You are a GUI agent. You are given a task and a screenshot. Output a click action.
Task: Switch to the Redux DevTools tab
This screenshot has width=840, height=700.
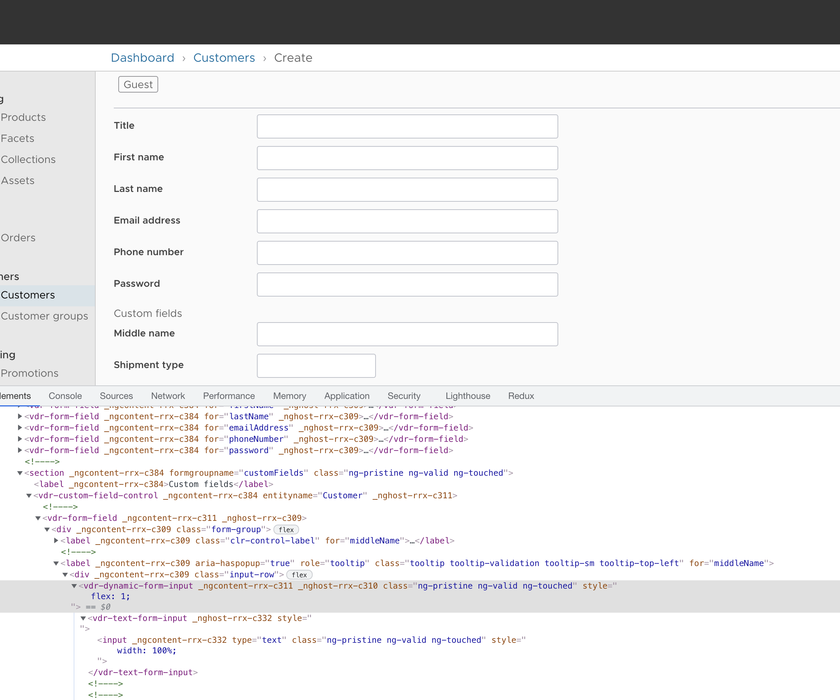(521, 396)
